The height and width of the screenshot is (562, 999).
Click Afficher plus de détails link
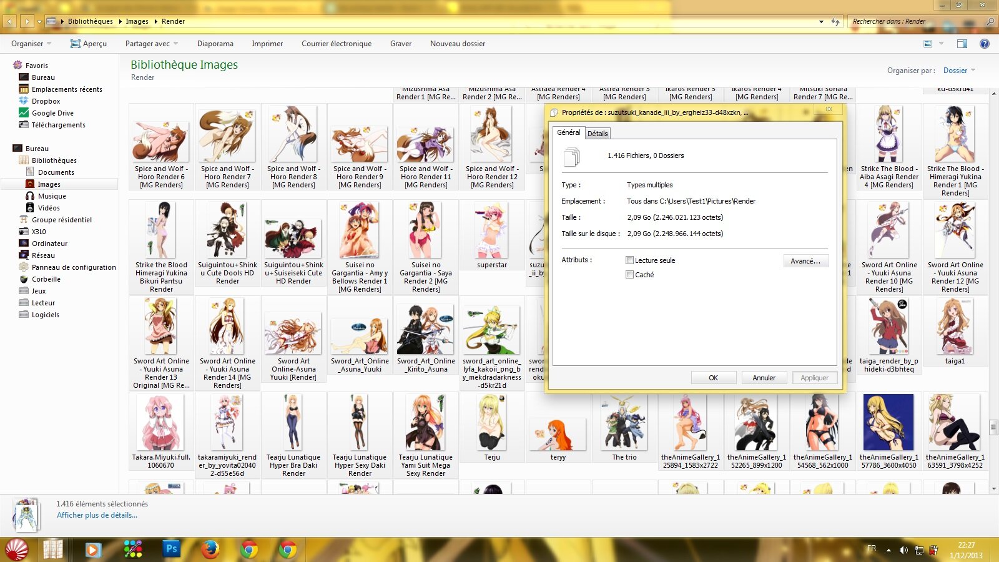97,516
